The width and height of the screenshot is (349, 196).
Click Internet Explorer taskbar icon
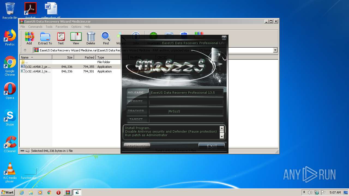(22, 192)
